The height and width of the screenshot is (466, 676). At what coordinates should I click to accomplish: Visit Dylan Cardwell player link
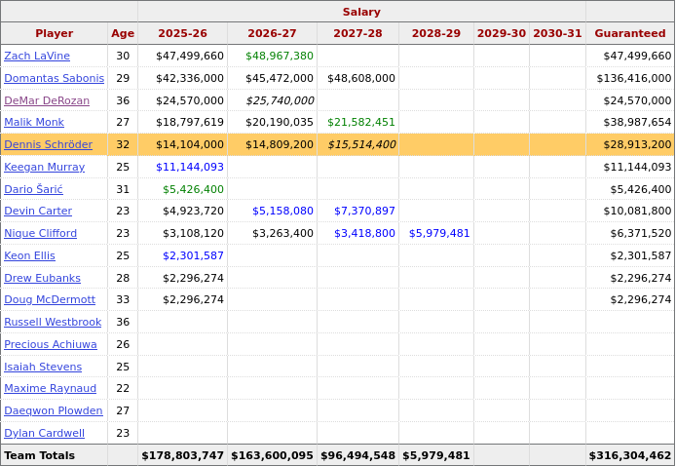coord(45,433)
